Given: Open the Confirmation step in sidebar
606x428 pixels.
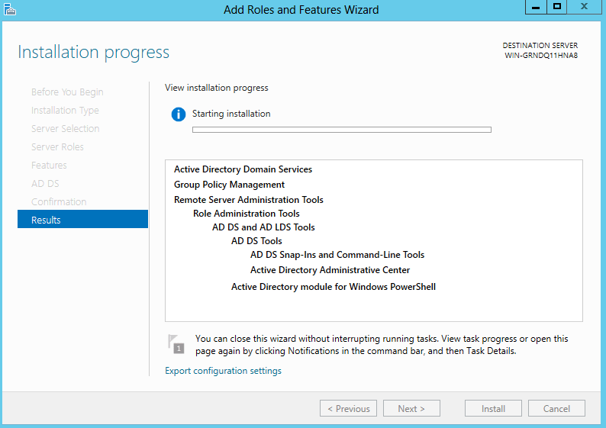Looking at the screenshot, I should tap(59, 201).
